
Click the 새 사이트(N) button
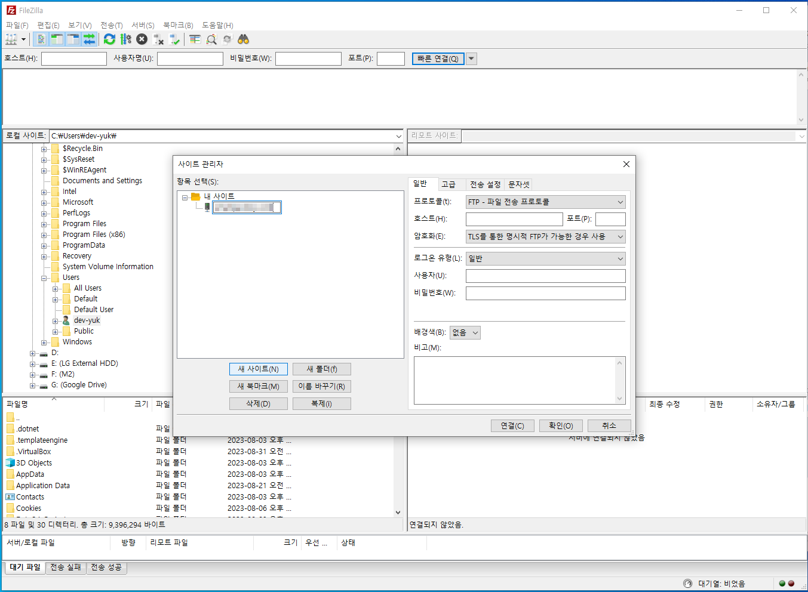coord(259,369)
